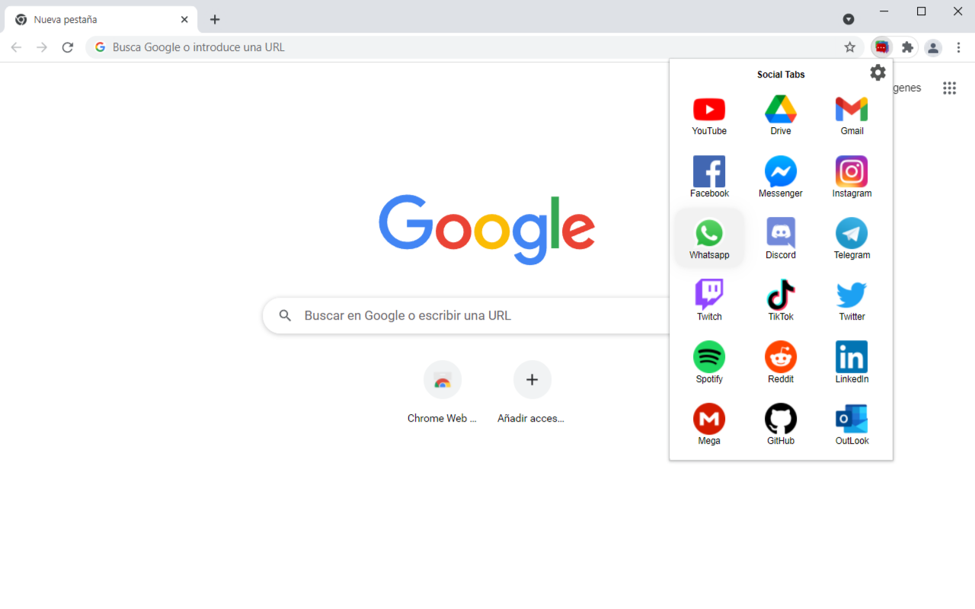
Task: Launch Whatsapp shortcut
Action: [709, 234]
